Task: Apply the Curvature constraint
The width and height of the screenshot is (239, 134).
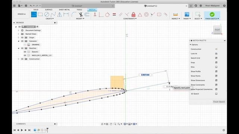Action: click(165, 15)
